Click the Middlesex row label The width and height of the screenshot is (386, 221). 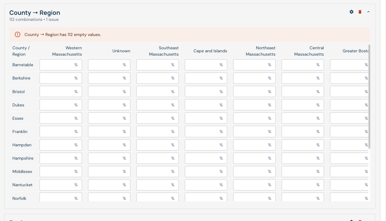22,171
